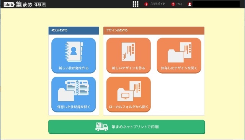Screen dimensions: 245x140
Task: Click the delivery truck icon
Action: (x=101, y=127)
